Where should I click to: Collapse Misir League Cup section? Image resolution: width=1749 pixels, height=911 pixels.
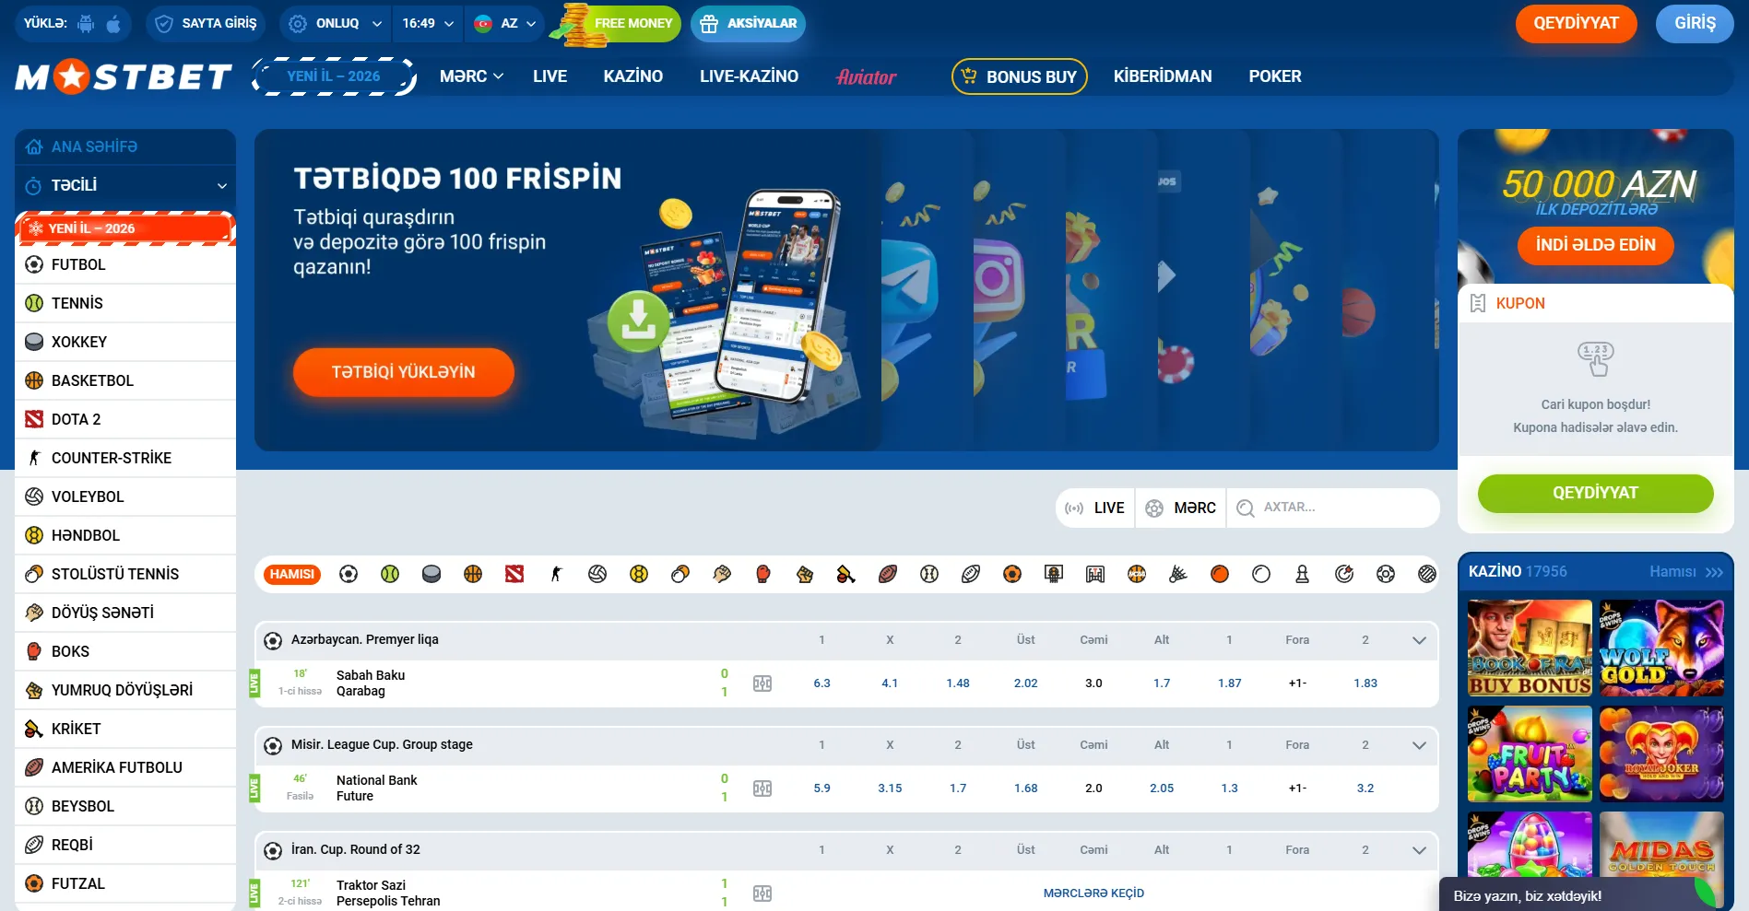point(1419,745)
